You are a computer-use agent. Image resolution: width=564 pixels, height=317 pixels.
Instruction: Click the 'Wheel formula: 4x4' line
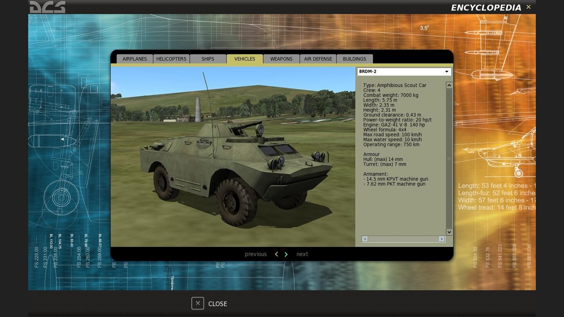pos(385,130)
